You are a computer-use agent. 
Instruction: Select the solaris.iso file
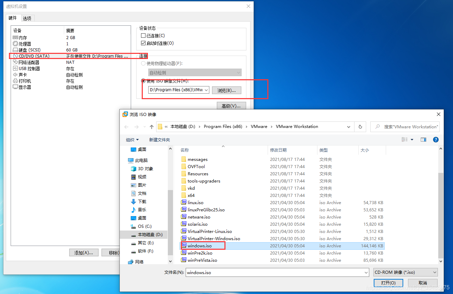[x=198, y=224]
